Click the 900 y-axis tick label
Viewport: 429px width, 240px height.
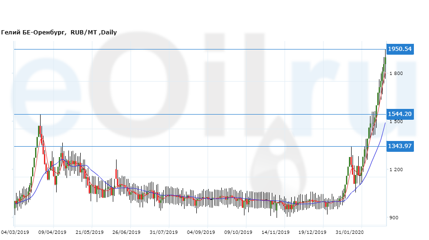395,218
